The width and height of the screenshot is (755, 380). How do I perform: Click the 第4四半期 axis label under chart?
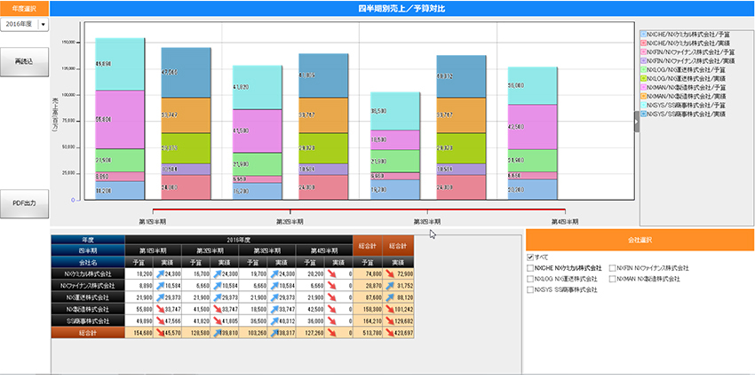coord(565,222)
